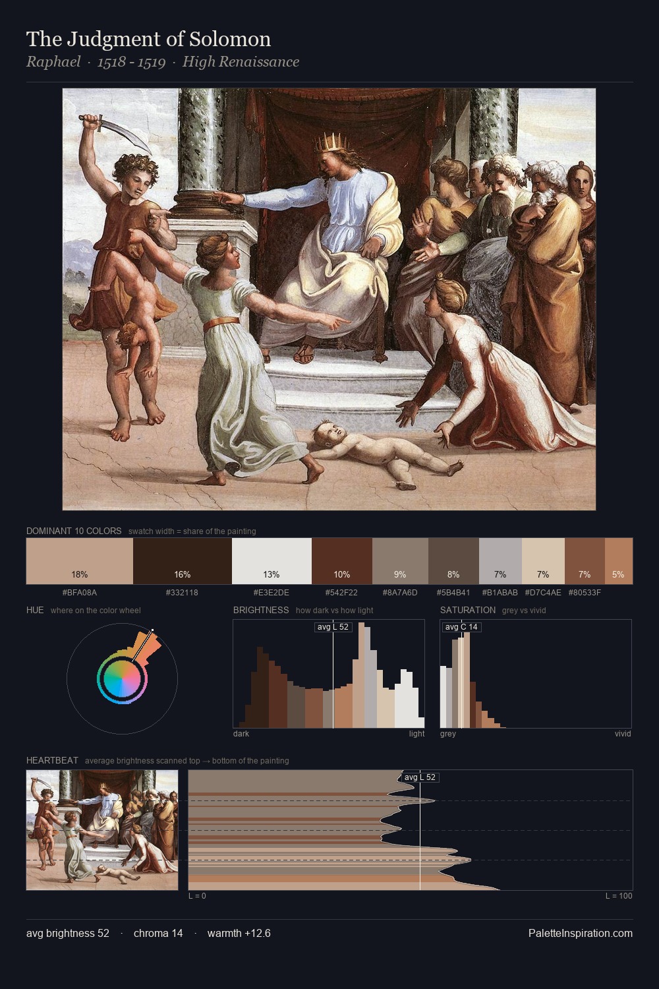
Task: Click the HEARTBEAT section heading
Action: [x=52, y=760]
